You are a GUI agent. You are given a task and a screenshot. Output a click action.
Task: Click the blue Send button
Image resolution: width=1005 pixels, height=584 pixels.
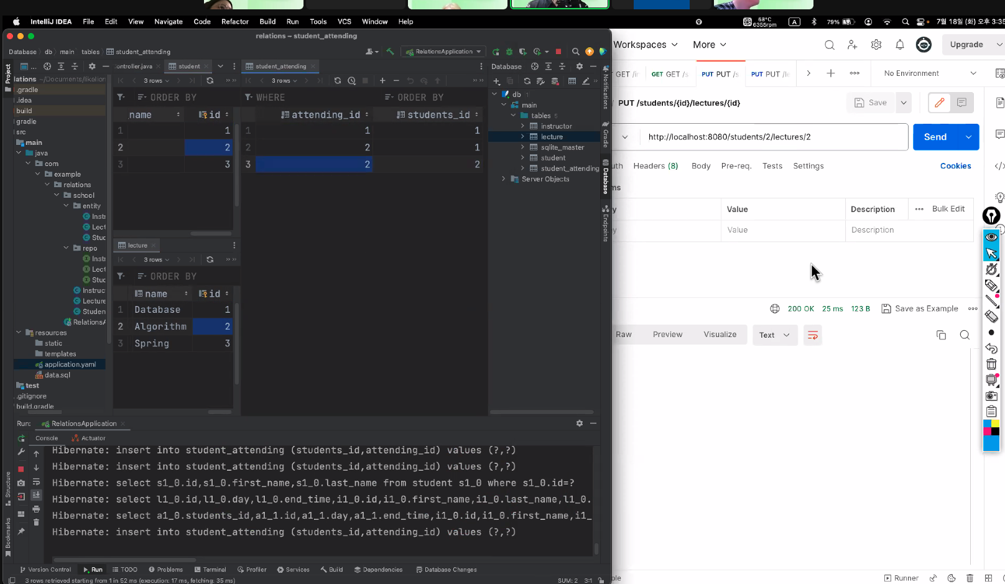point(935,137)
